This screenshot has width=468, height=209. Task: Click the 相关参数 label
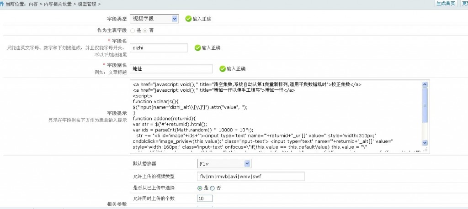point(117,204)
